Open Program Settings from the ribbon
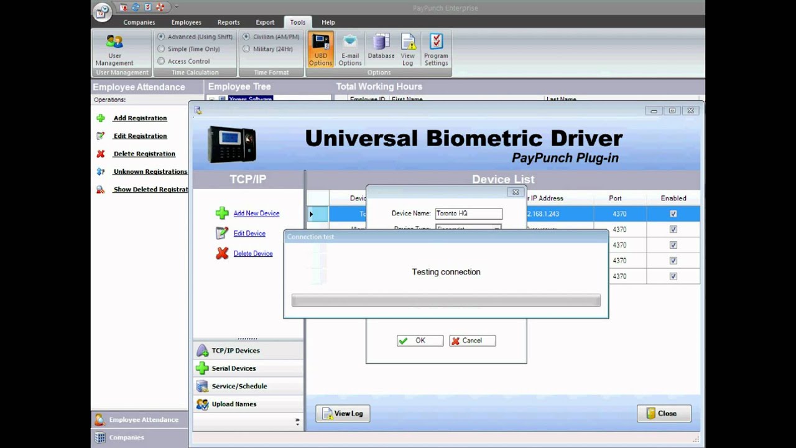 pyautogui.click(x=436, y=50)
